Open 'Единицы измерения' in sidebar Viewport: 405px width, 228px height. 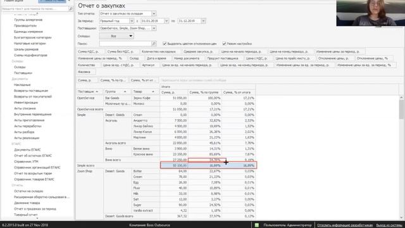pyautogui.click(x=28, y=32)
